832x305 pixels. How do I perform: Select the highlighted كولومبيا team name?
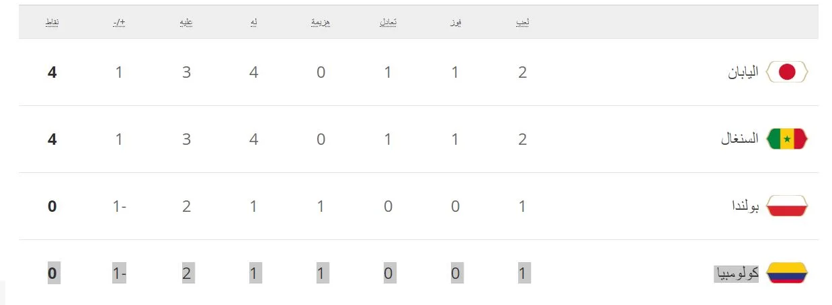point(736,273)
